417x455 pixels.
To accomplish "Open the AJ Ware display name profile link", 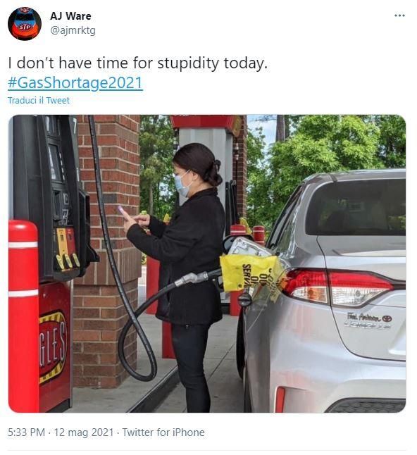I will point(70,16).
